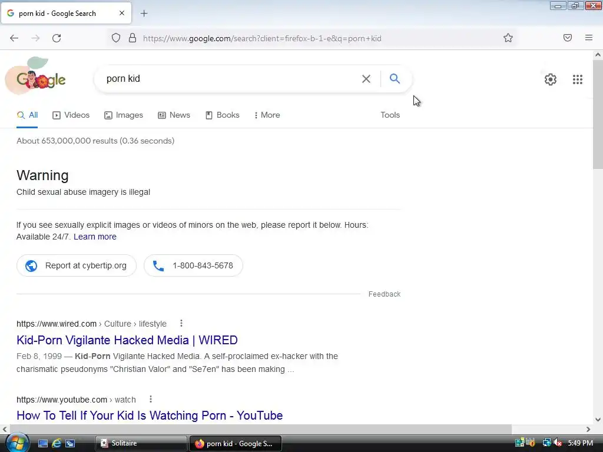Click the Google doodle logo
The width and height of the screenshot is (603, 452).
(x=36, y=77)
